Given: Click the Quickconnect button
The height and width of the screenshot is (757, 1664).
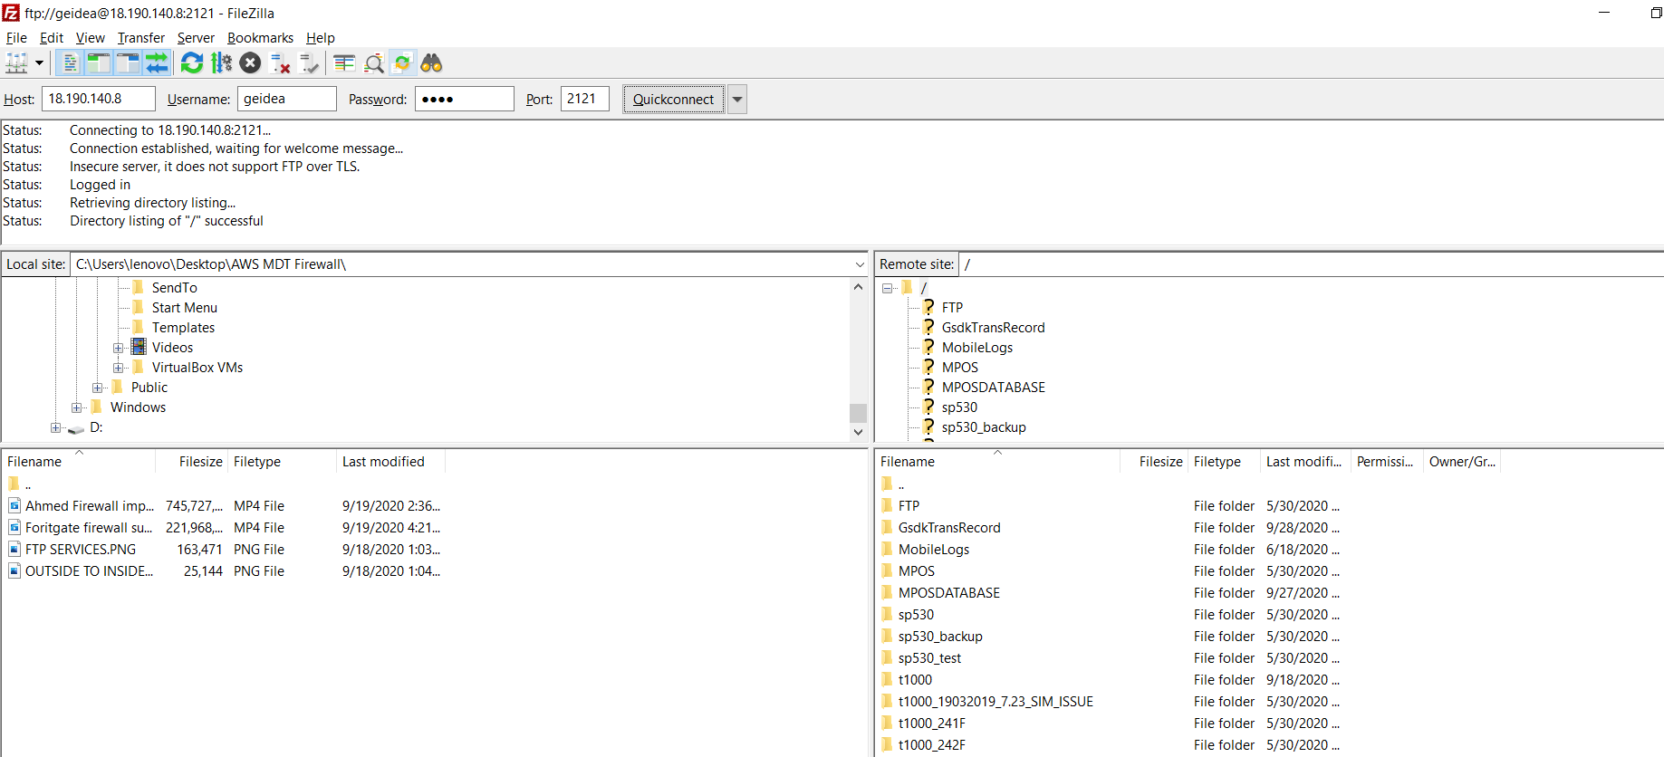Looking at the screenshot, I should (673, 100).
